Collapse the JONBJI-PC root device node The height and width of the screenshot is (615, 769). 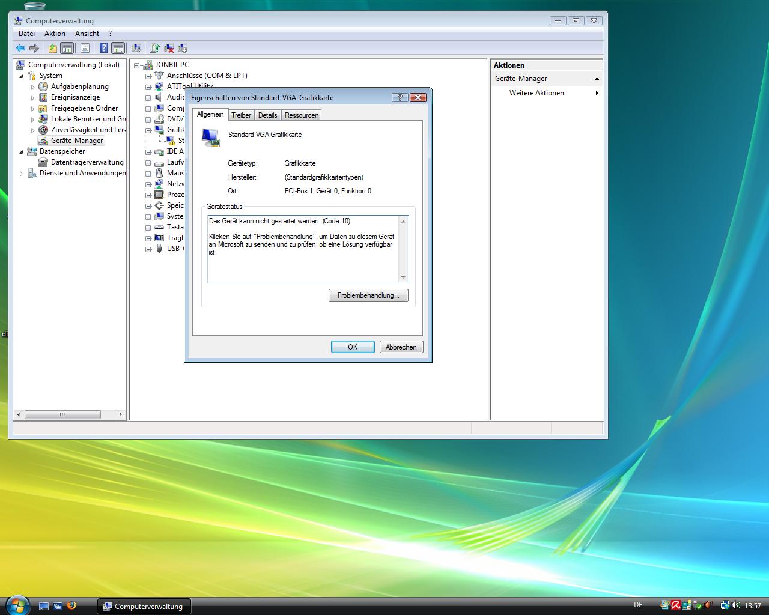(136, 65)
